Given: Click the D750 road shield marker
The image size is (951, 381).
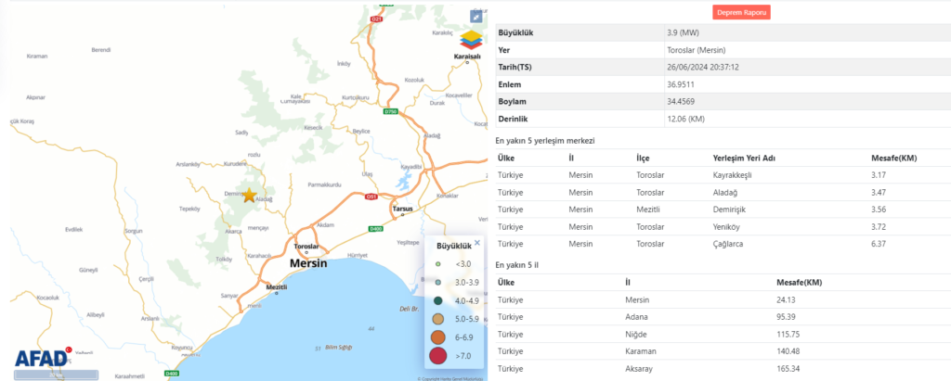Looking at the screenshot, I should (391, 112).
